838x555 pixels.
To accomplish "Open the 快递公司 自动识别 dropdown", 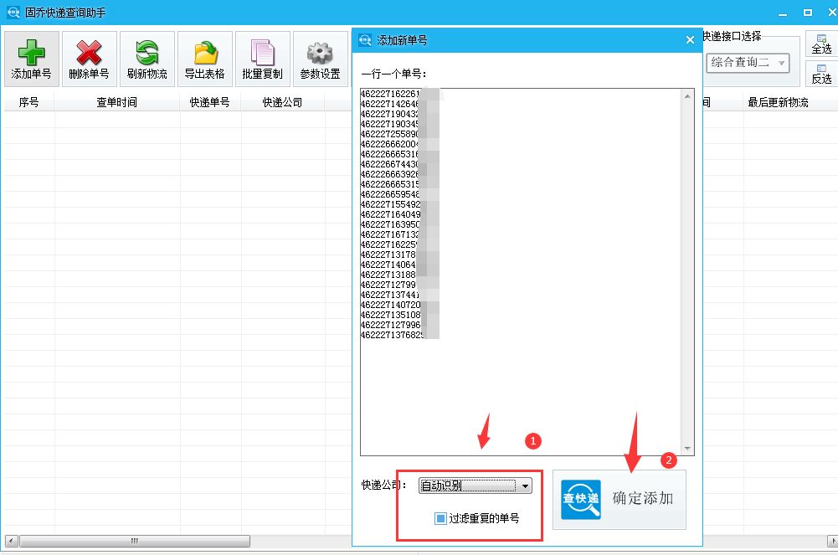I will click(x=469, y=486).
